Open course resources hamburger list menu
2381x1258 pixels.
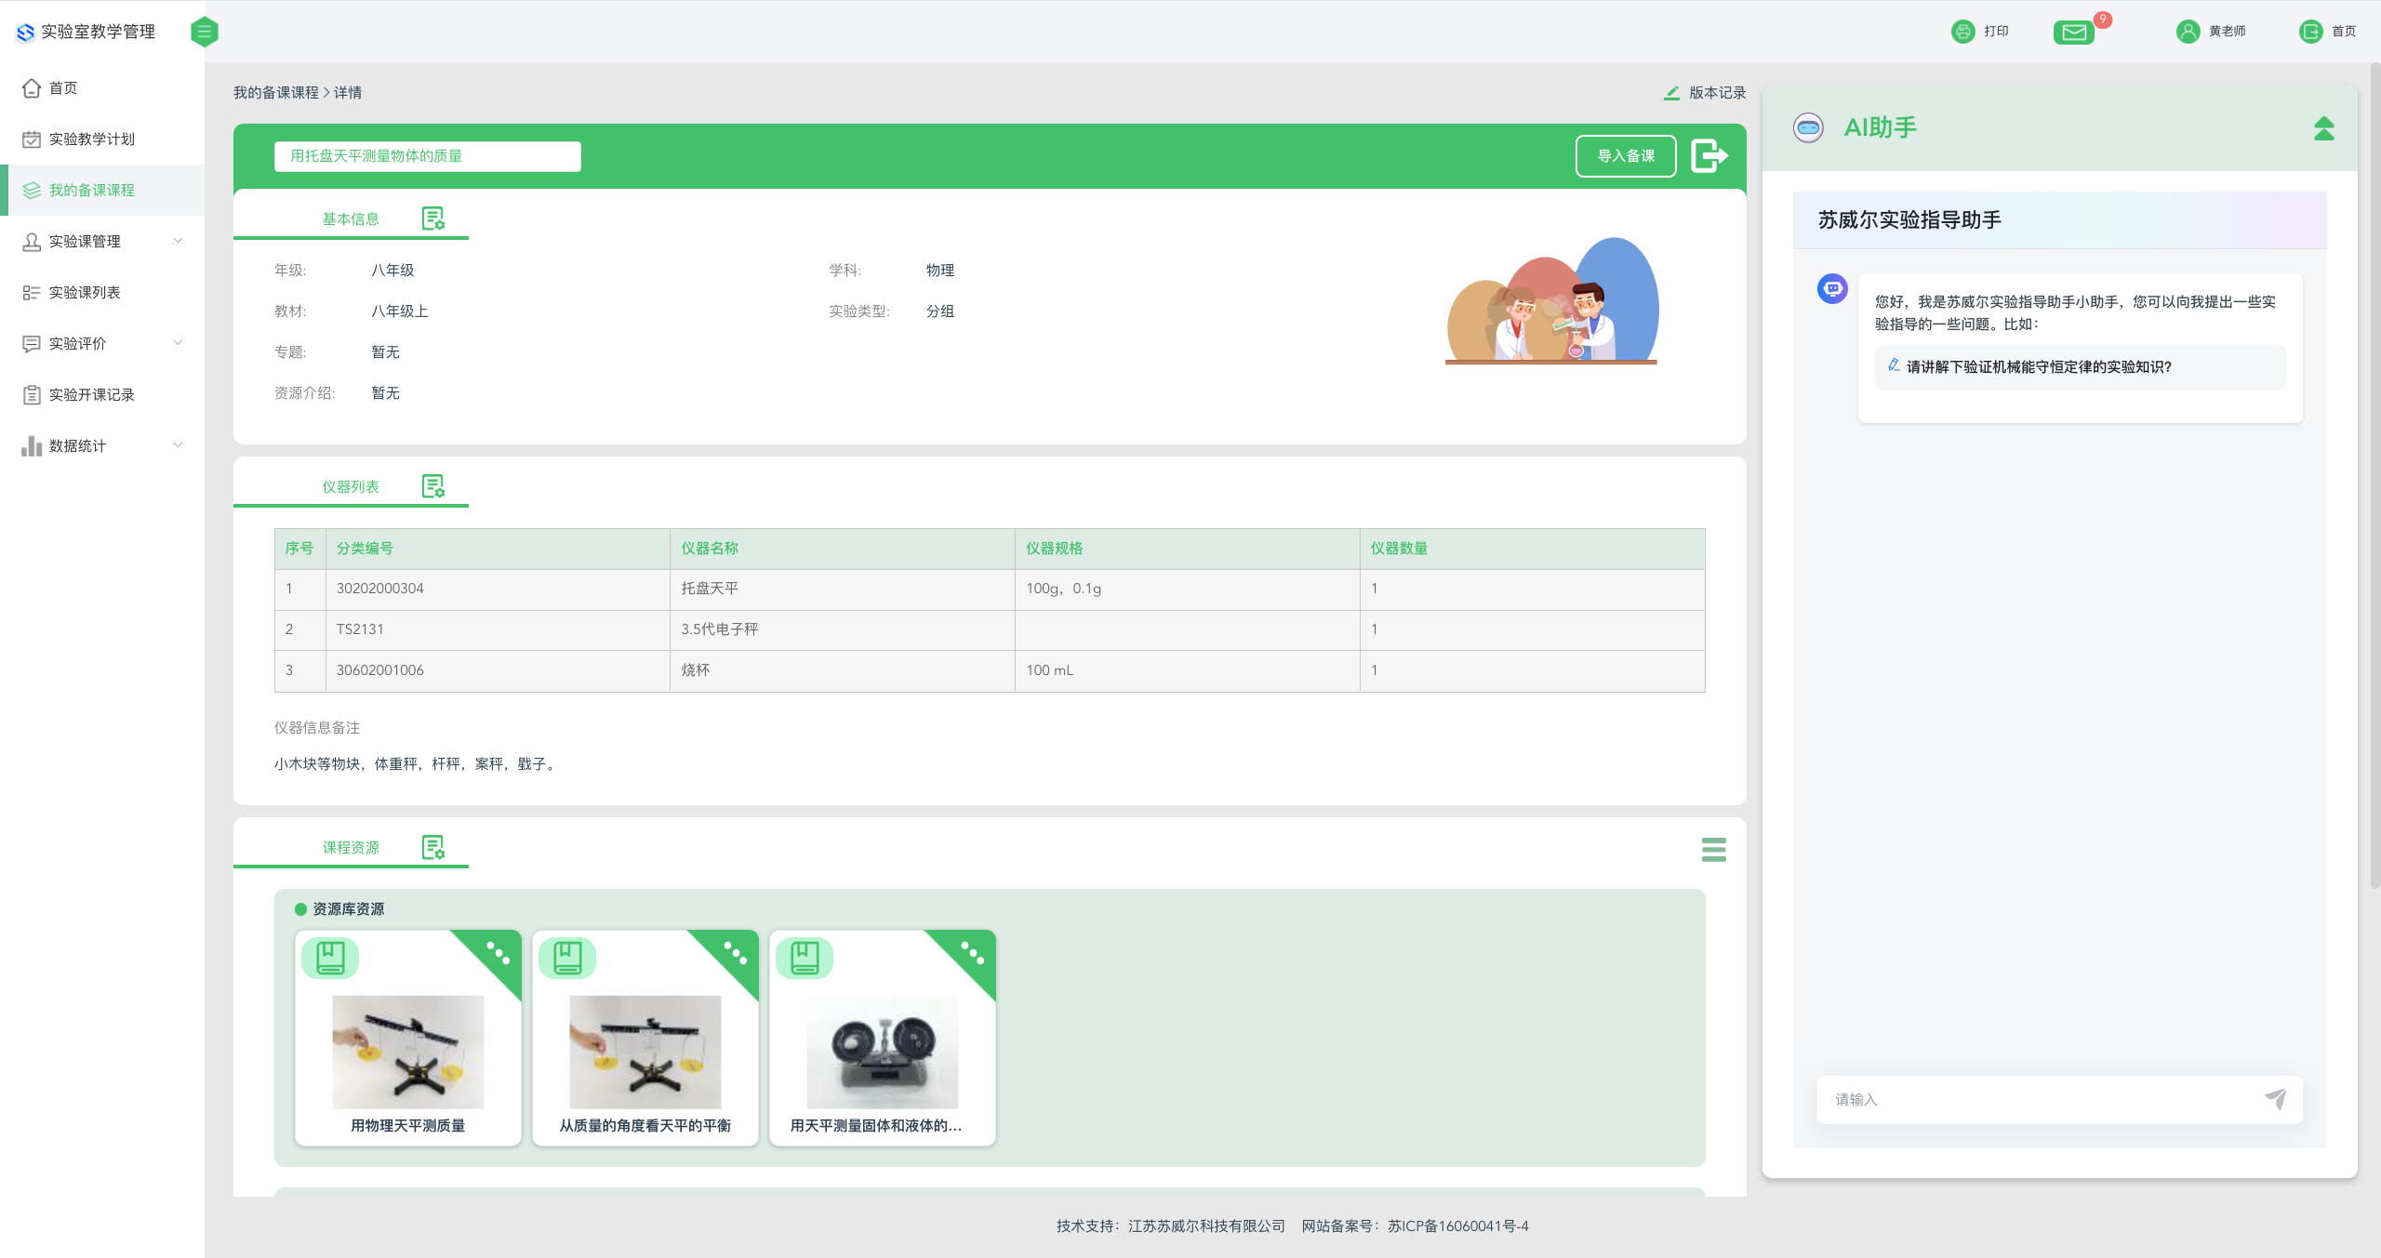(x=1713, y=850)
